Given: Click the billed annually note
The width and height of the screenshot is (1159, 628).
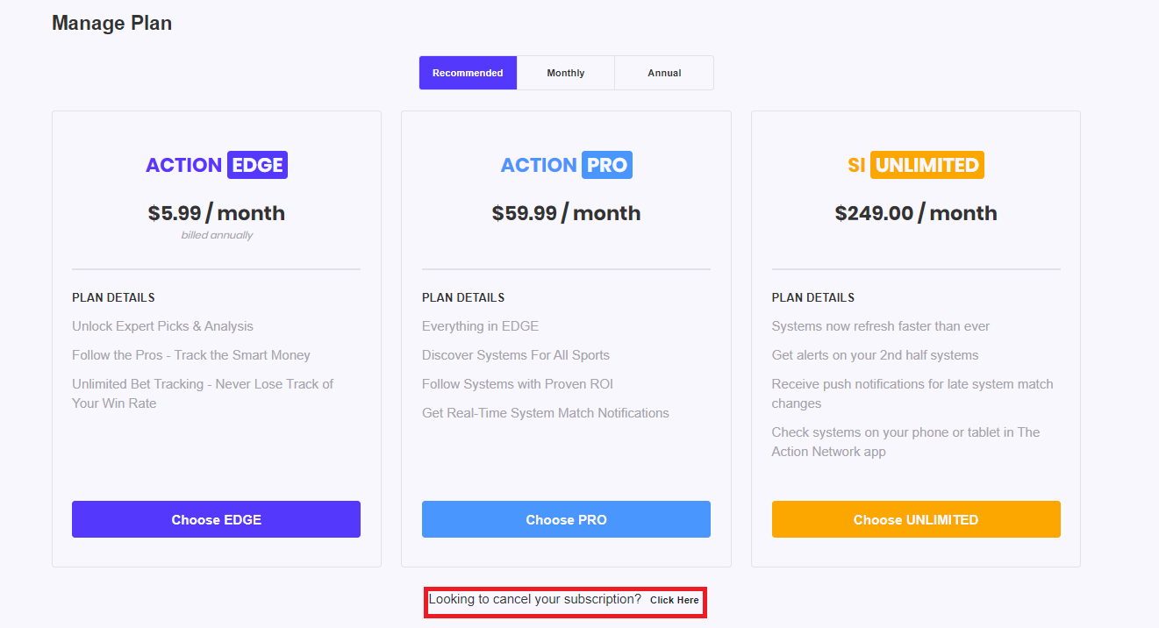Looking at the screenshot, I should (217, 235).
